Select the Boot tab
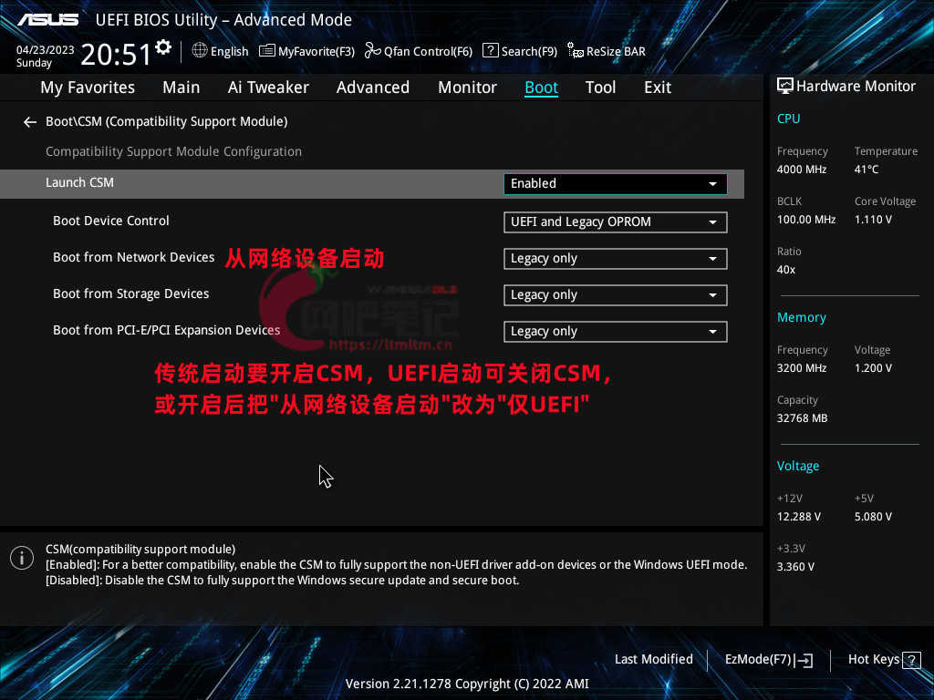934x700 pixels. tap(542, 87)
